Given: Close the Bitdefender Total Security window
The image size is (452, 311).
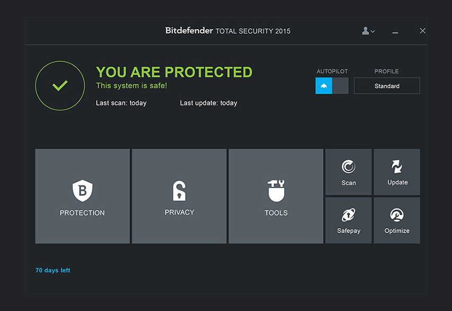Looking at the screenshot, I should pyautogui.click(x=422, y=31).
